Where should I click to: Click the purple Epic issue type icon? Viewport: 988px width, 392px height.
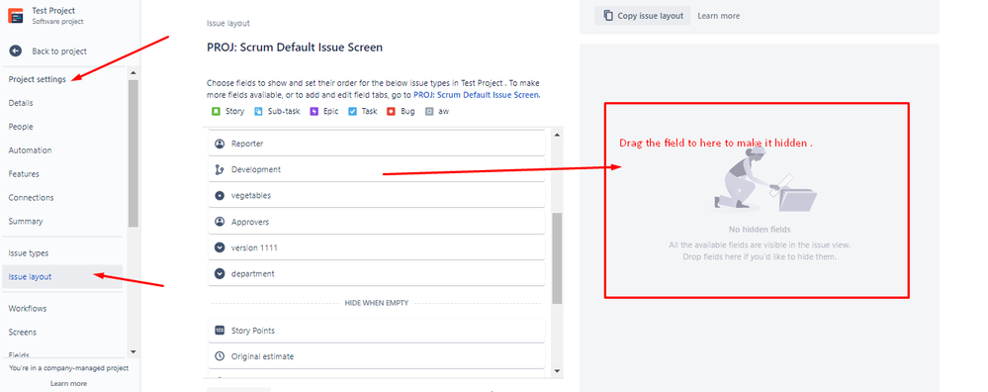[x=314, y=112]
